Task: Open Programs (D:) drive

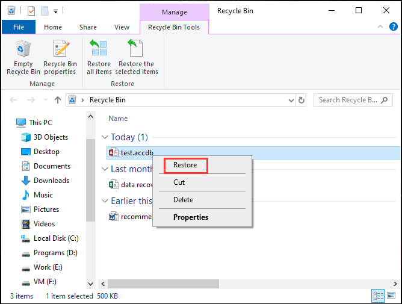Action: tap(49, 253)
